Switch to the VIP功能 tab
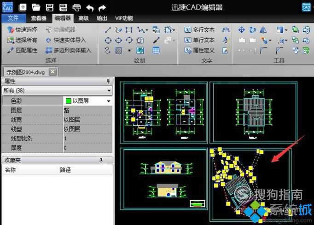 tap(124, 18)
